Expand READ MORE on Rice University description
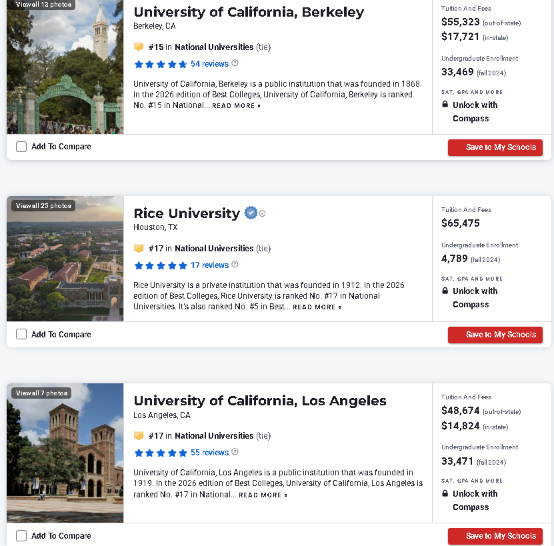 tap(317, 307)
